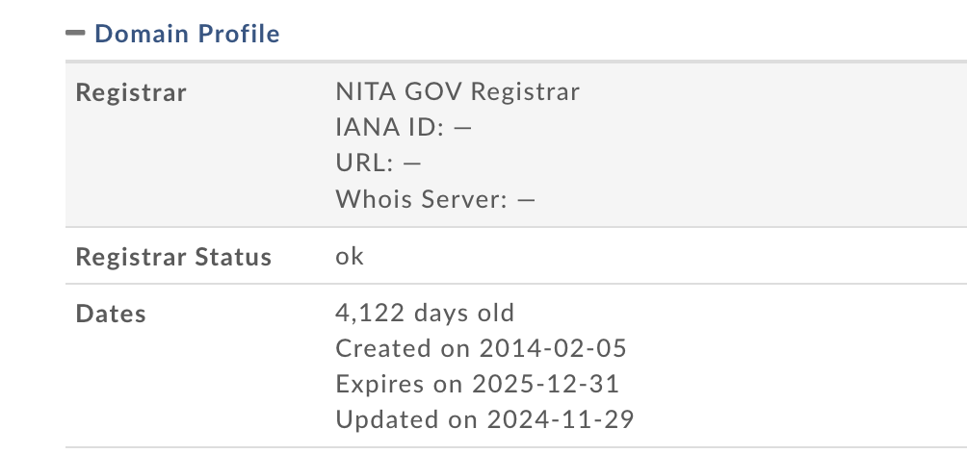Click the Created on words
Image resolution: width=967 pixels, height=454 pixels.
pyautogui.click(x=404, y=348)
